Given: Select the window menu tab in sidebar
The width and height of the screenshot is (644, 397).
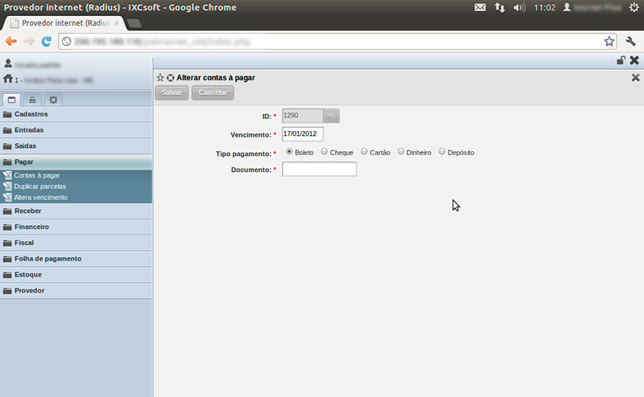Looking at the screenshot, I should 11,100.
